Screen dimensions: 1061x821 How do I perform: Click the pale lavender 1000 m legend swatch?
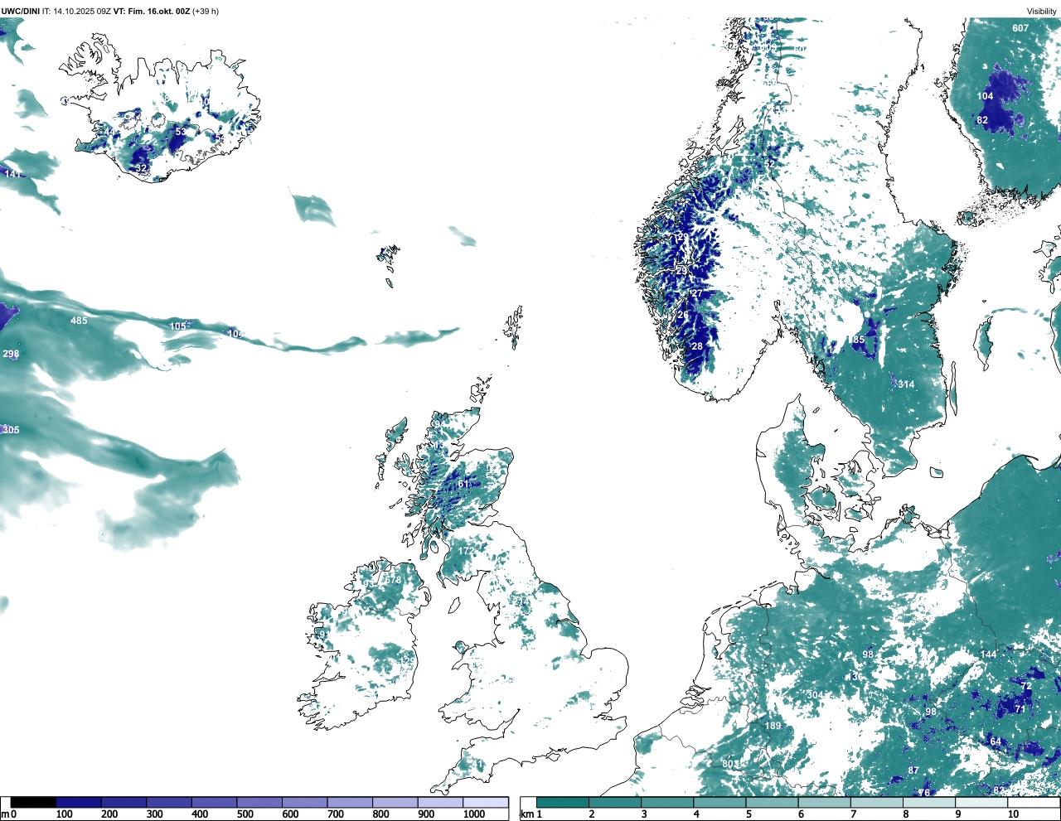pyautogui.click(x=486, y=802)
